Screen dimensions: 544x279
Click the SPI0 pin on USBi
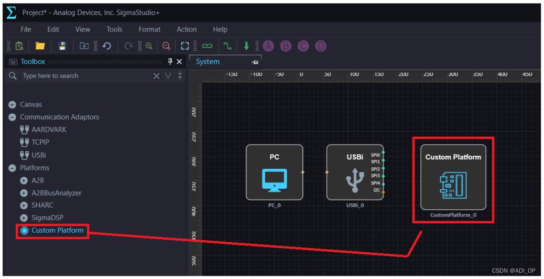[383, 152]
